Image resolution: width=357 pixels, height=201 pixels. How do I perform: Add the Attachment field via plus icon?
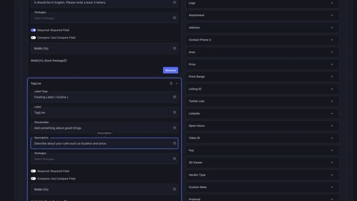[332, 15]
